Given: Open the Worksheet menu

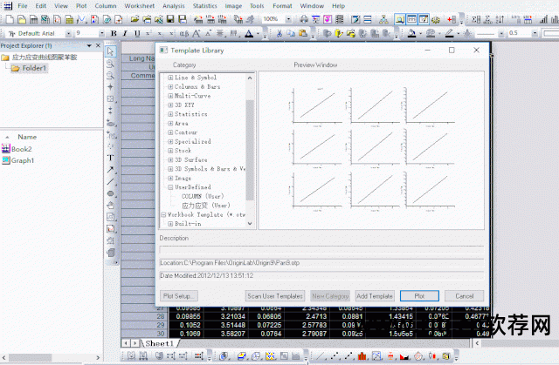Looking at the screenshot, I should [140, 6].
